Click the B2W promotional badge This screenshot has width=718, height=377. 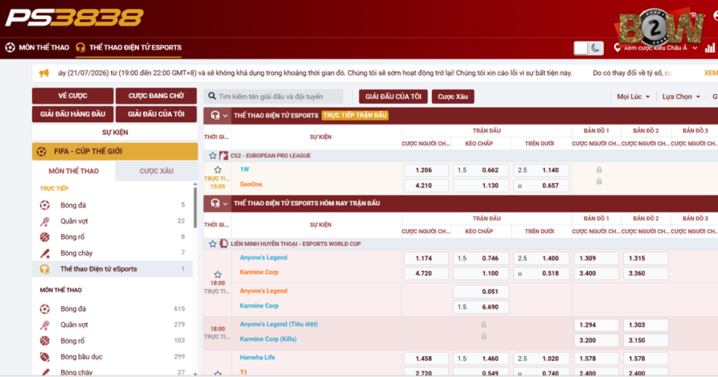[659, 27]
